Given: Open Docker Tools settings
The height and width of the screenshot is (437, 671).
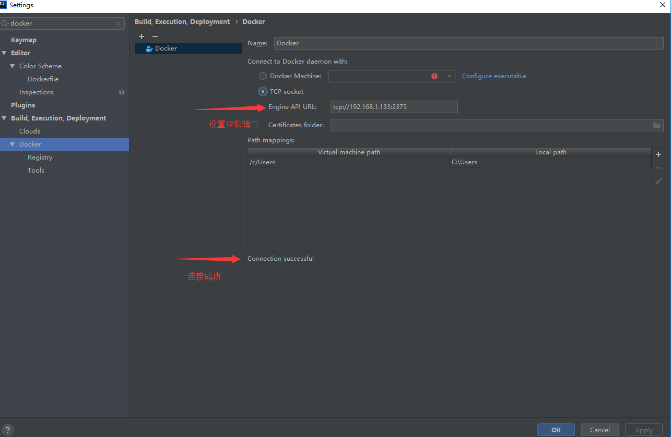Looking at the screenshot, I should click(36, 171).
